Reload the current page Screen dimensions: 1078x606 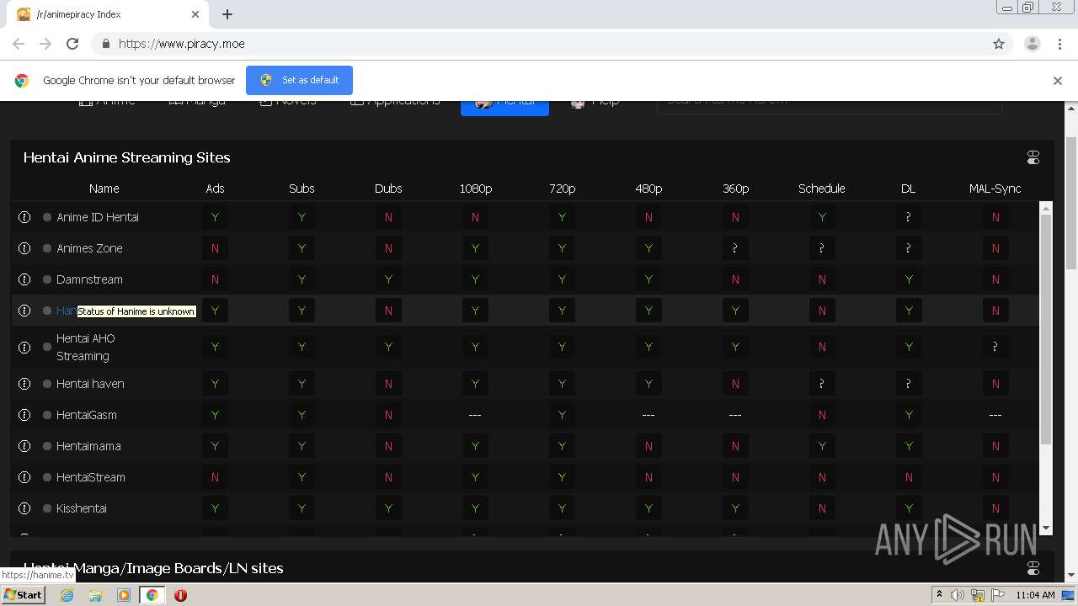pos(72,44)
